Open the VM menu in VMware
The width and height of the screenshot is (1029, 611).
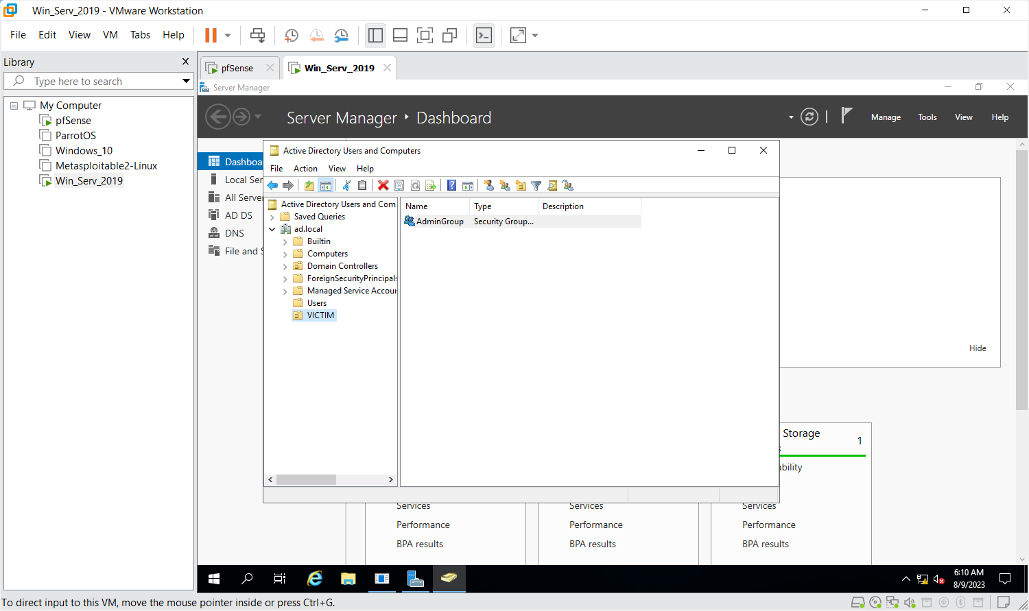point(110,35)
